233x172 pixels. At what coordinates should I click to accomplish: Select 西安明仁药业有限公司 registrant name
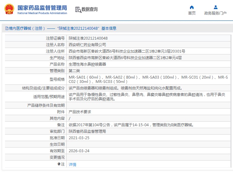coord(87,45)
